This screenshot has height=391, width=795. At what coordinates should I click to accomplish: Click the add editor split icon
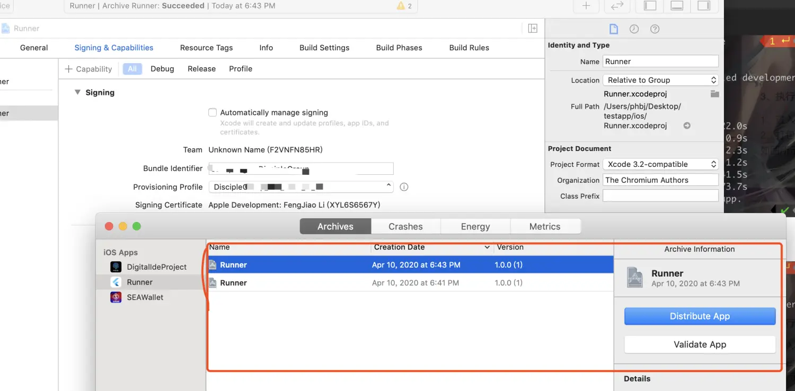coord(533,29)
